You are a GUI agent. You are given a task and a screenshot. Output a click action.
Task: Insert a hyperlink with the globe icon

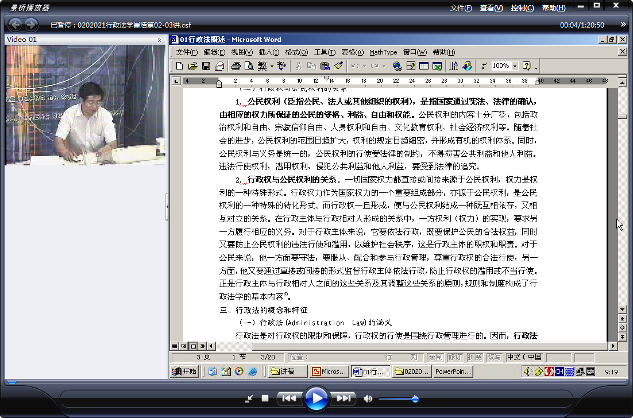[397, 66]
